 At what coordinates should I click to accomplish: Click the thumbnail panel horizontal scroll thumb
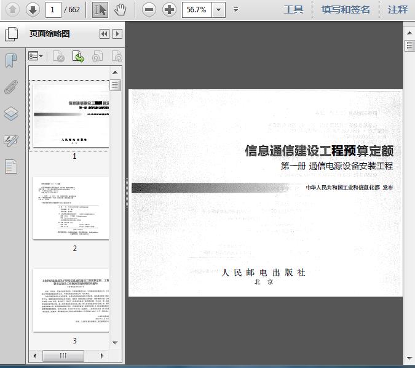[x=63, y=356]
